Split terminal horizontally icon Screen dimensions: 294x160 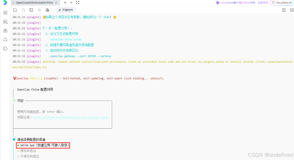(292, 10)
